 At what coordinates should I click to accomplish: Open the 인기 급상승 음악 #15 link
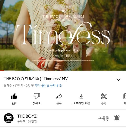tap(48, 86)
